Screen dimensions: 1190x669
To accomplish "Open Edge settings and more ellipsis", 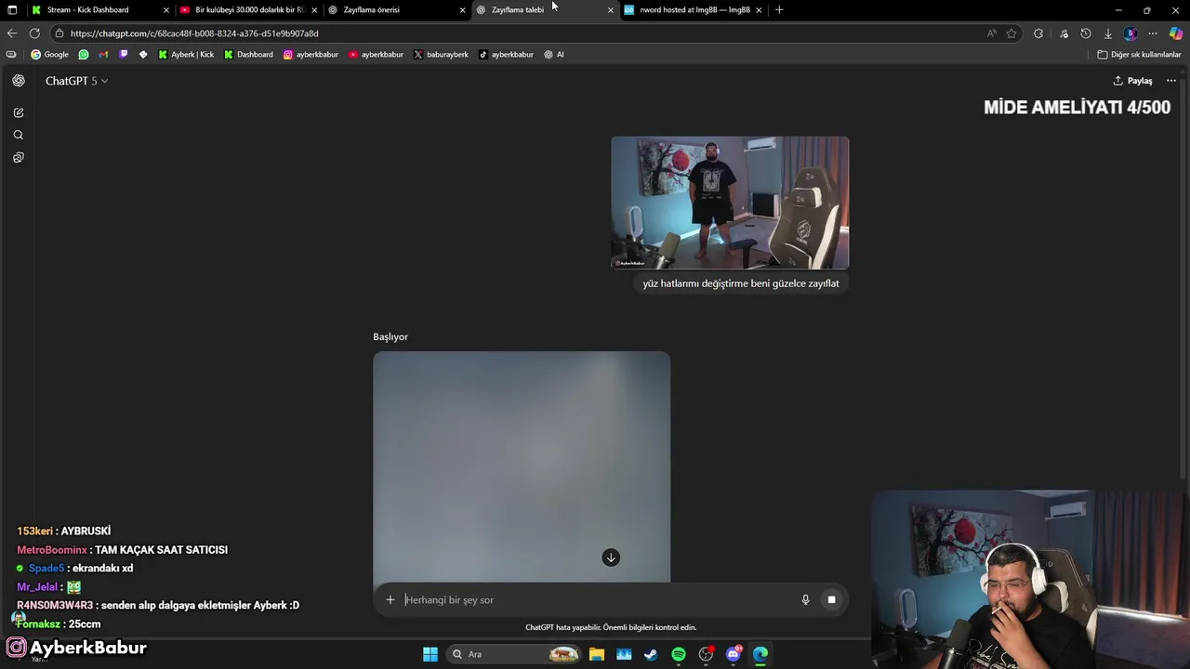I will pos(1153,33).
